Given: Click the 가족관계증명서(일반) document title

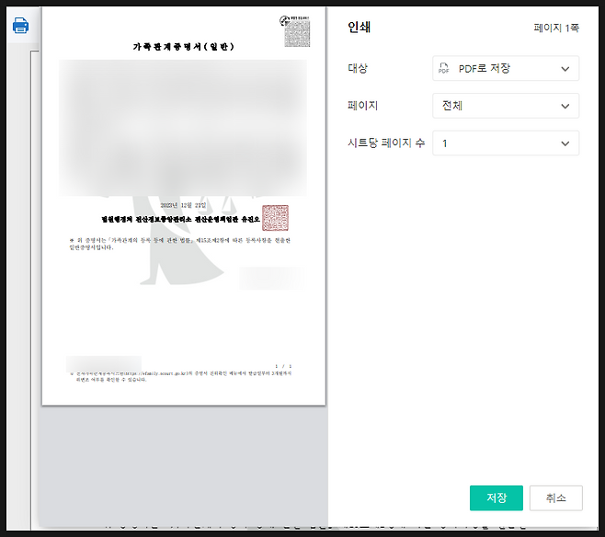Looking at the screenshot, I should click(x=183, y=47).
